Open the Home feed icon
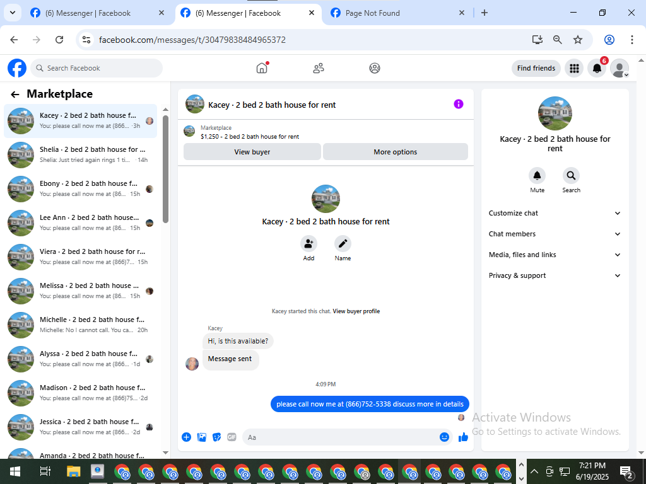Screen dimensions: 646x484 (x=262, y=68)
